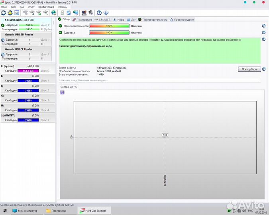
Task: Click the Производительность 100 % gradient bar
Action: tap(109, 26)
